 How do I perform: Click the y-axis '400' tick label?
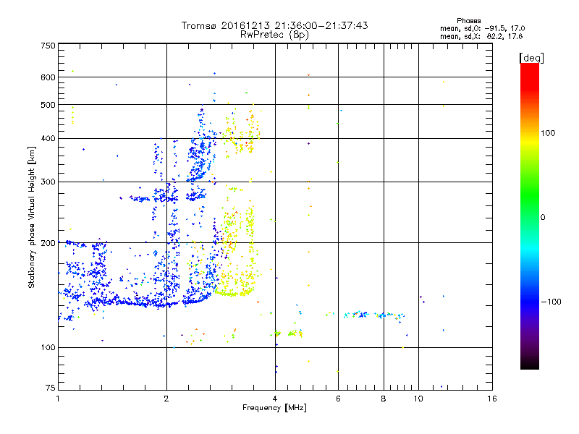[x=48, y=138]
